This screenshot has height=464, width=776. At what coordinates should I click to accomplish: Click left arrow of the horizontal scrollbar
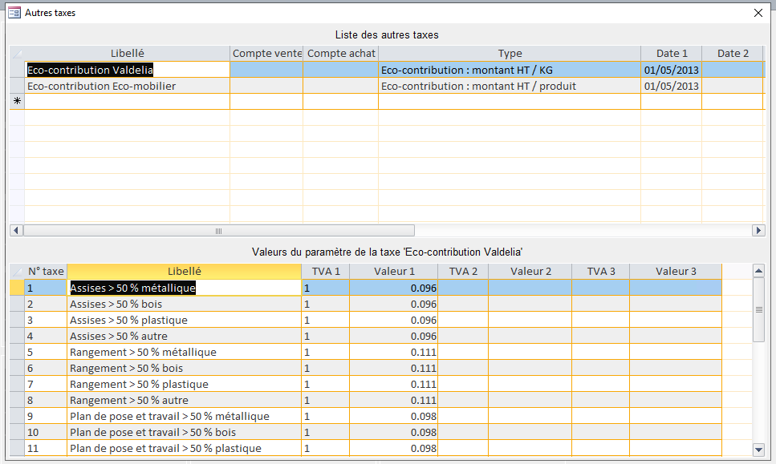point(17,231)
